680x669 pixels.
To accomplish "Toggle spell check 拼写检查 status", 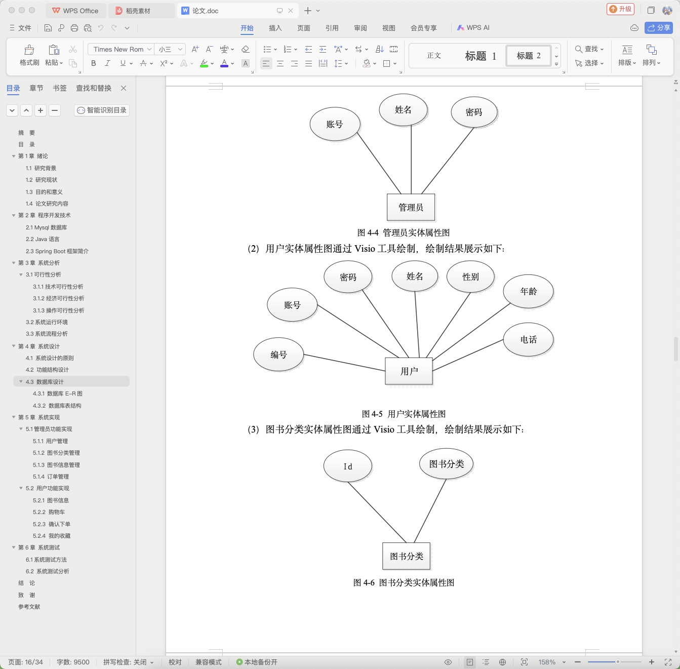I will (129, 662).
